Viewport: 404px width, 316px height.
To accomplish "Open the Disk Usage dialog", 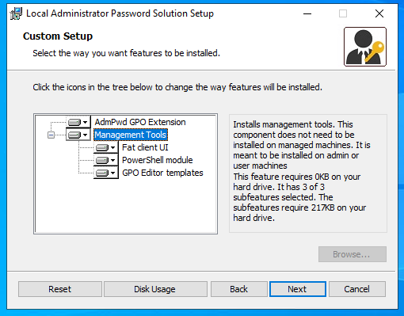I will click(x=155, y=289).
